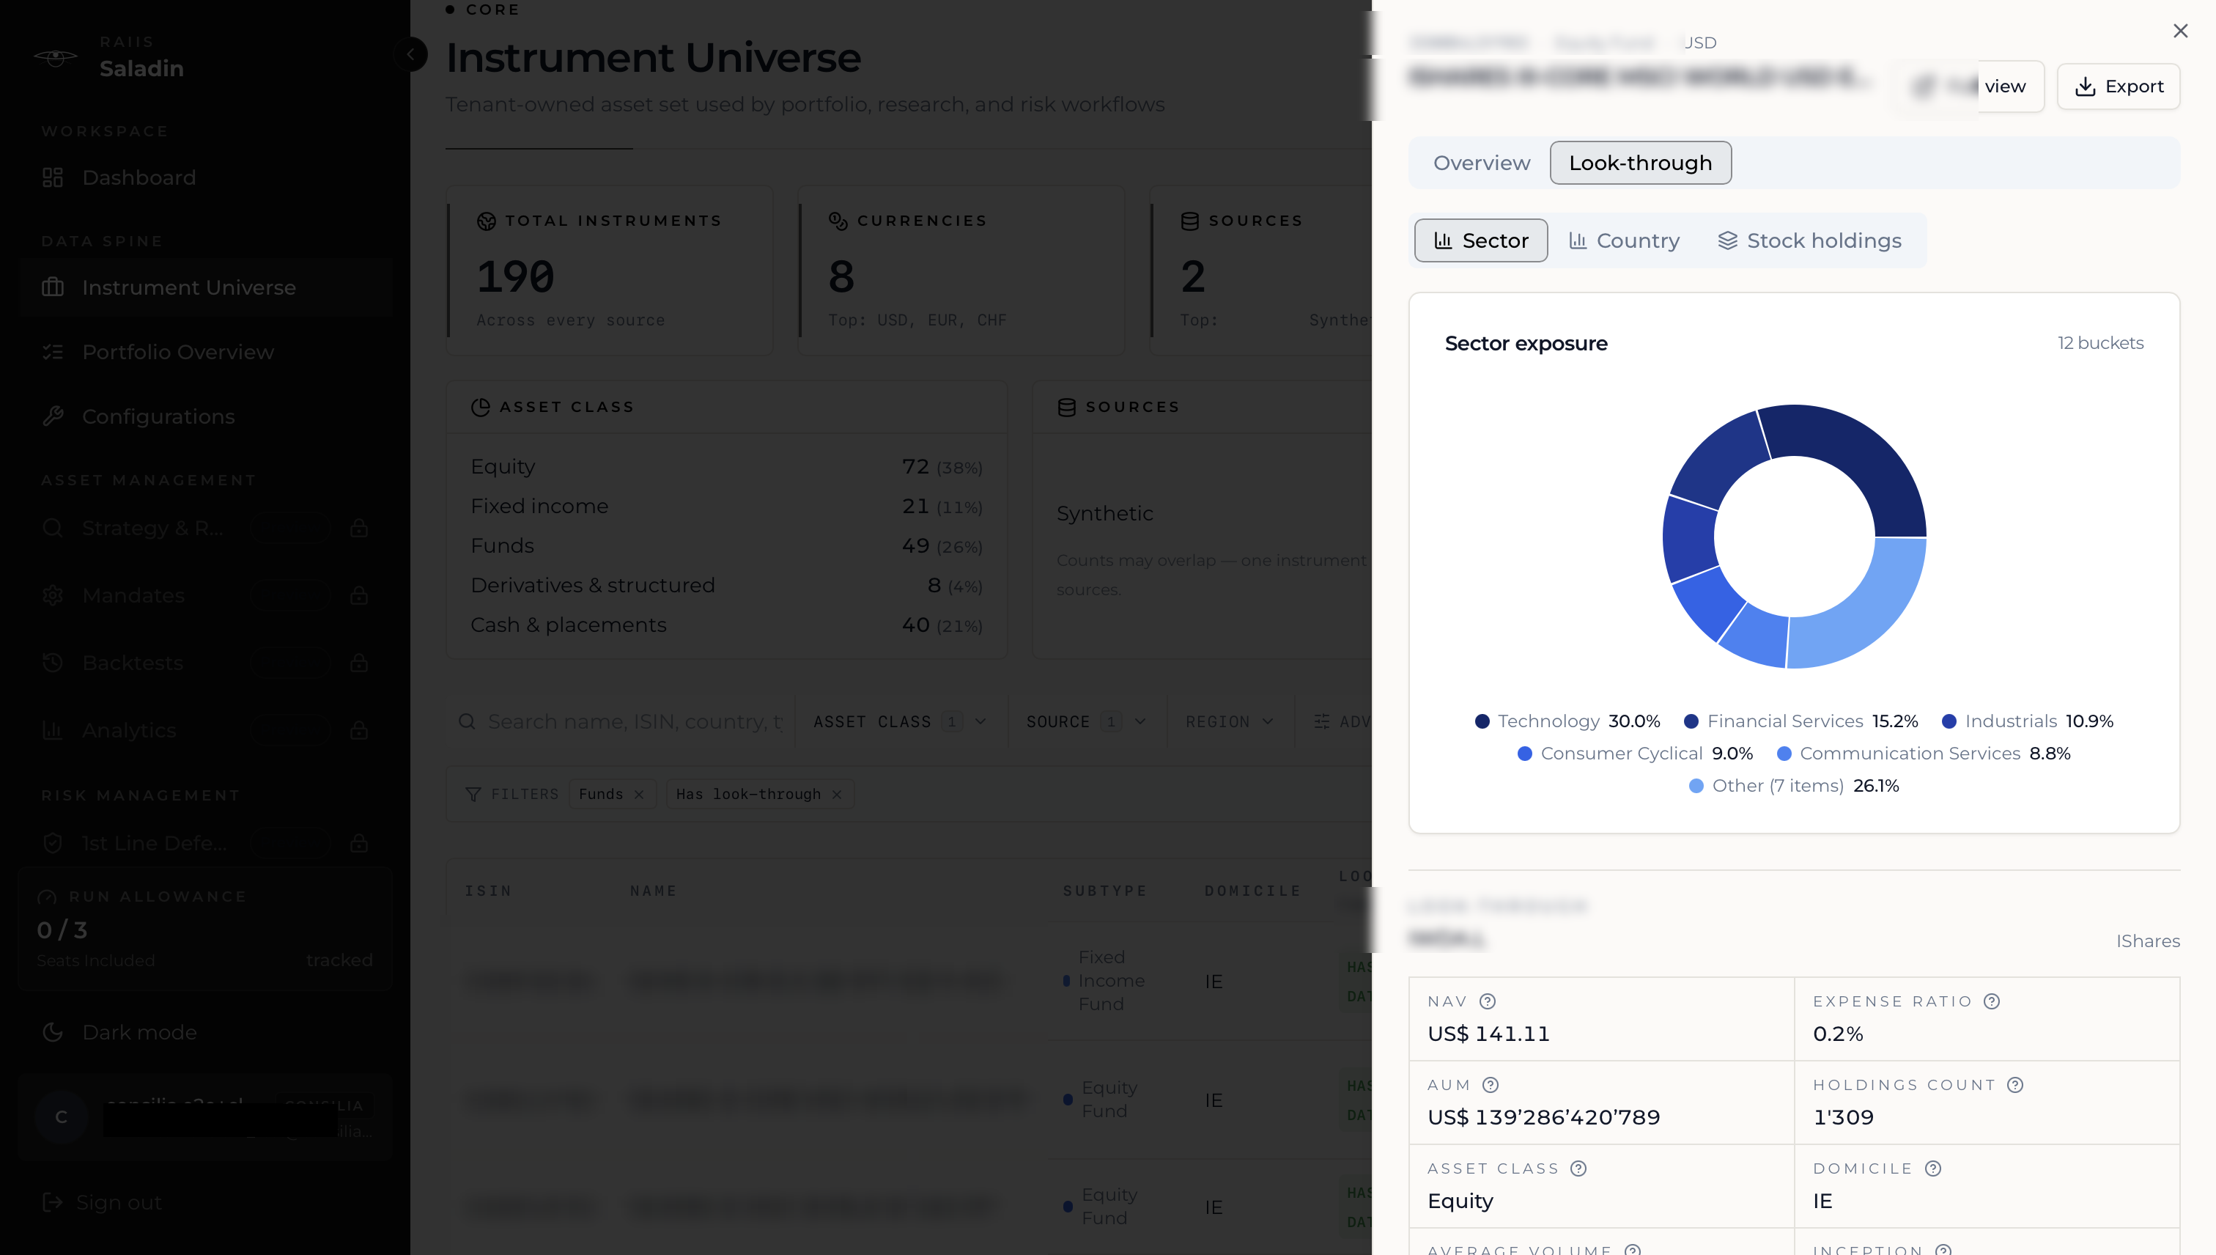The width and height of the screenshot is (2216, 1255).
Task: Click the Sign out arrow icon
Action: tap(53, 1202)
